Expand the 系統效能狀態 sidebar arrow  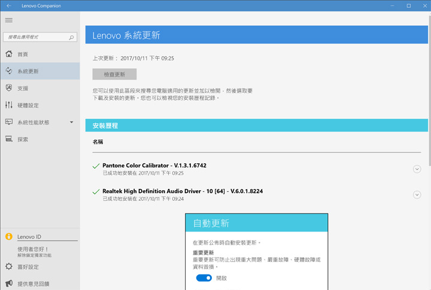[72, 123]
